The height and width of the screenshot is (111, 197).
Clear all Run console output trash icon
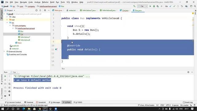point(9,95)
